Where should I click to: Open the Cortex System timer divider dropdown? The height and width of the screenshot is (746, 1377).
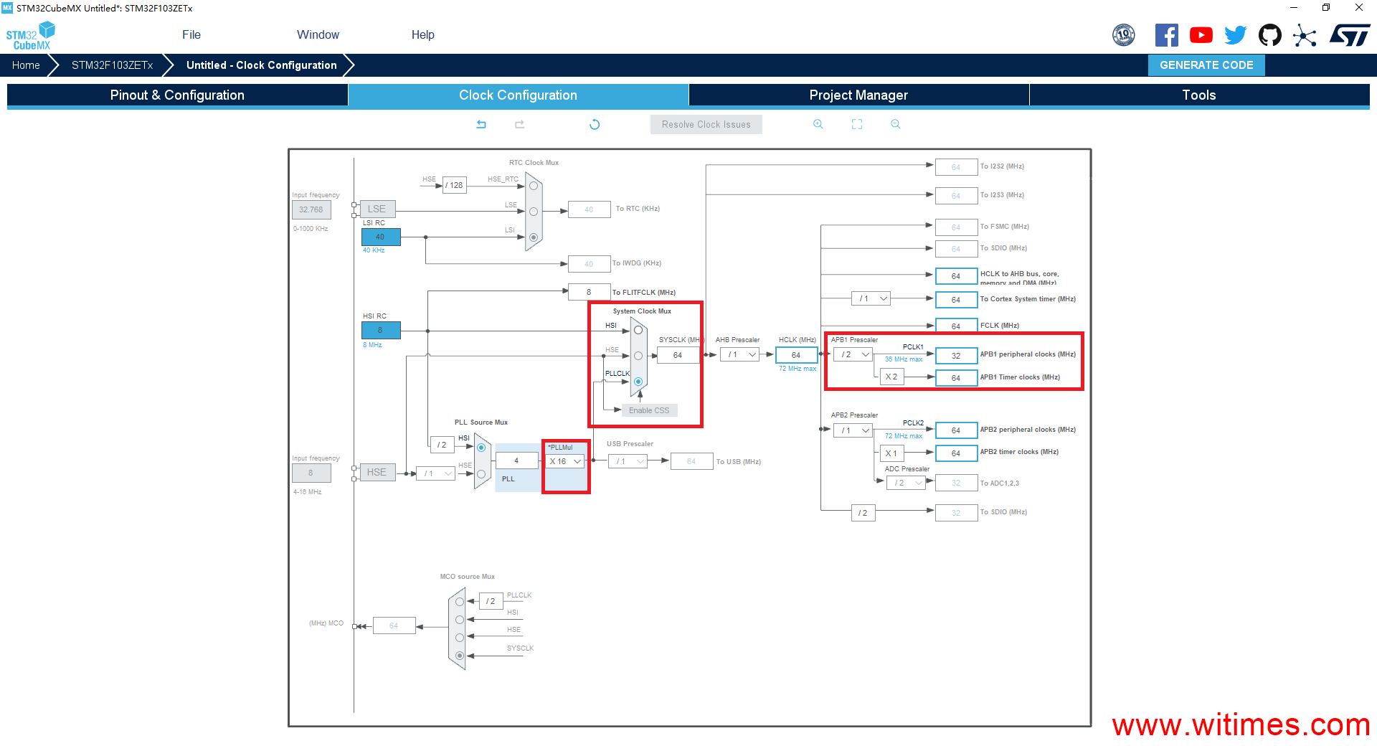pos(871,298)
